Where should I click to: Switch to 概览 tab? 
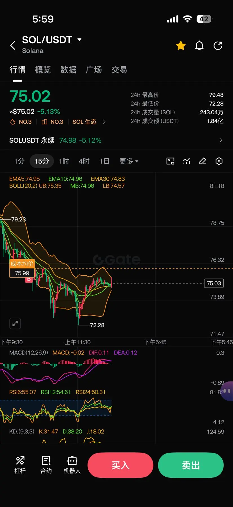43,70
